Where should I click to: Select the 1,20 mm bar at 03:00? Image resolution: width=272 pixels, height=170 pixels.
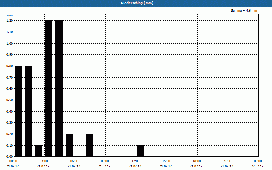pos(49,88)
